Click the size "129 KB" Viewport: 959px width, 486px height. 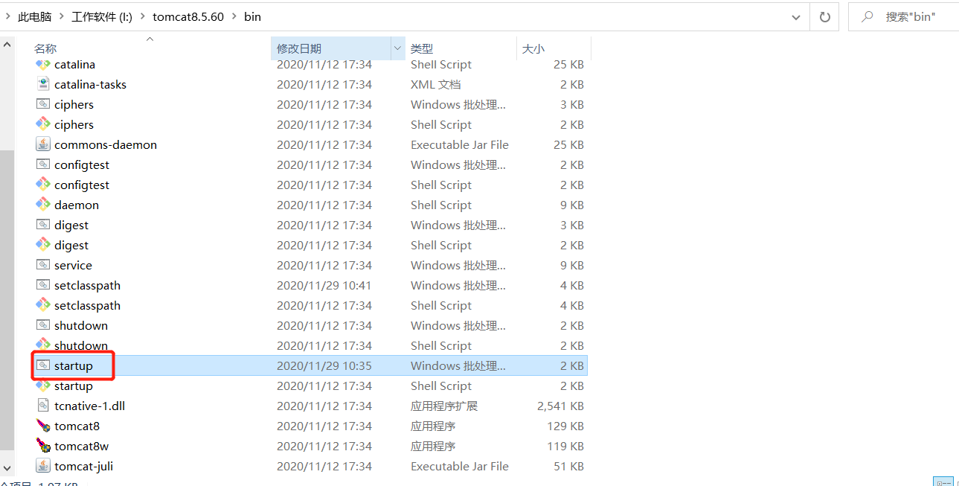565,426
